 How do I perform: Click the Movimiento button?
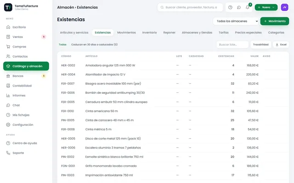pos(275,21)
